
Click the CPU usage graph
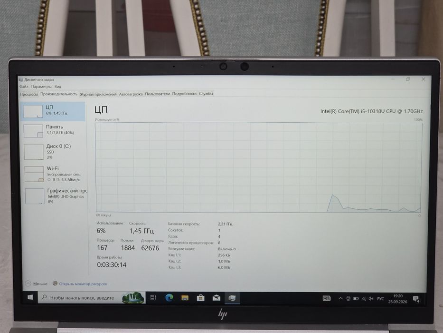tap(258, 167)
